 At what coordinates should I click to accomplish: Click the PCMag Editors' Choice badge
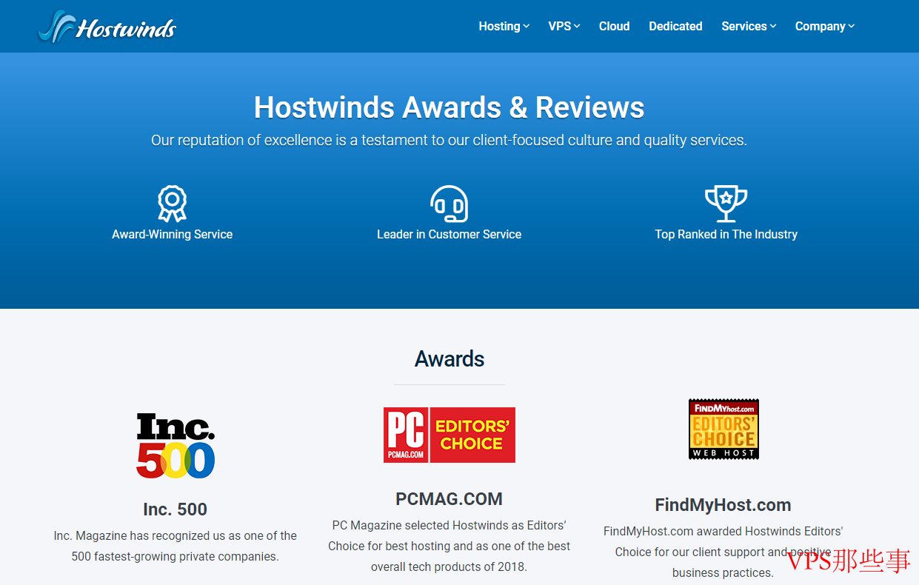(449, 435)
